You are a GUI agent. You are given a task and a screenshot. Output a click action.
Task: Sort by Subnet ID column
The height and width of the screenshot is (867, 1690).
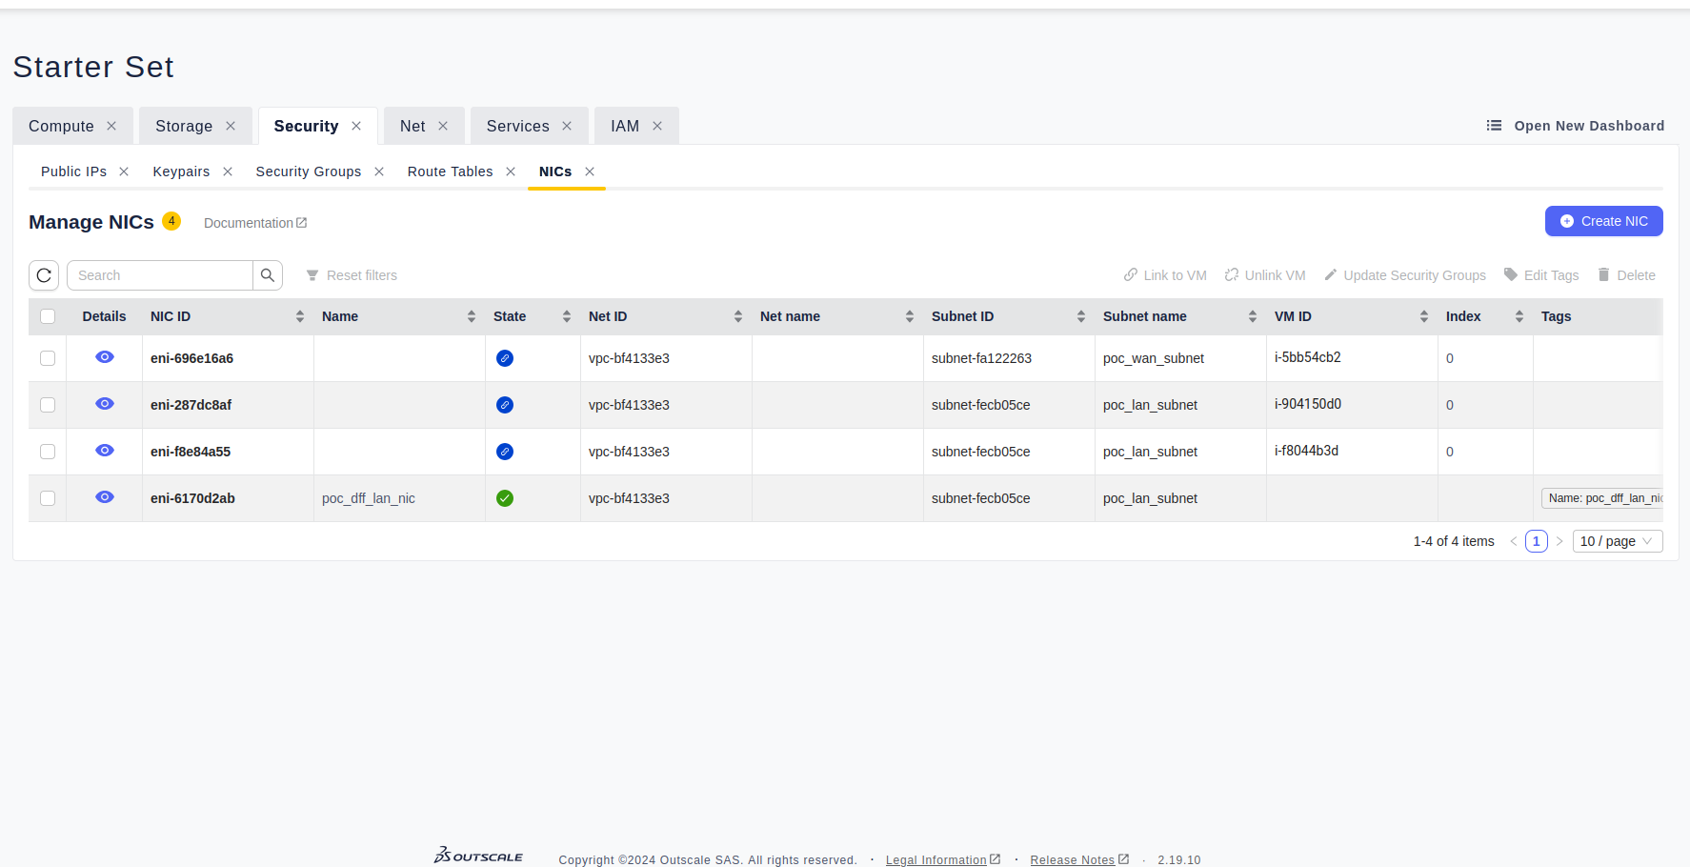coord(1081,316)
